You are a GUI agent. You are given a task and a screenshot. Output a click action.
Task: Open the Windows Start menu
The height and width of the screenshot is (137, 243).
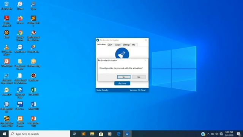[4, 134]
